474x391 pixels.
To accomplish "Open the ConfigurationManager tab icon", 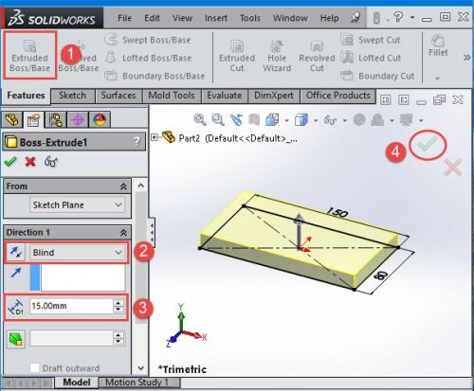I will pyautogui.click(x=55, y=119).
